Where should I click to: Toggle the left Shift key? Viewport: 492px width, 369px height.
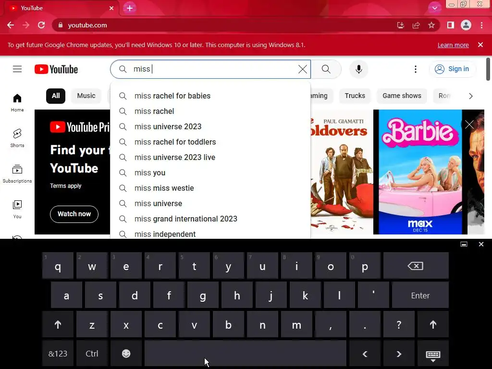pyautogui.click(x=58, y=324)
